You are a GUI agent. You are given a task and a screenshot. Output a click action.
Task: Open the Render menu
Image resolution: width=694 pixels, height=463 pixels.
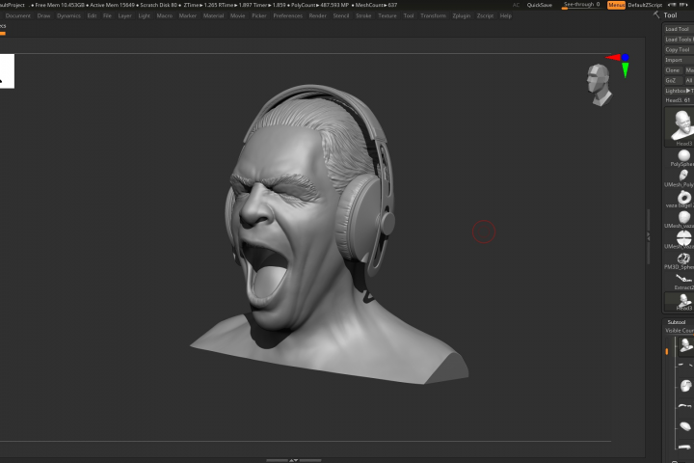click(318, 15)
